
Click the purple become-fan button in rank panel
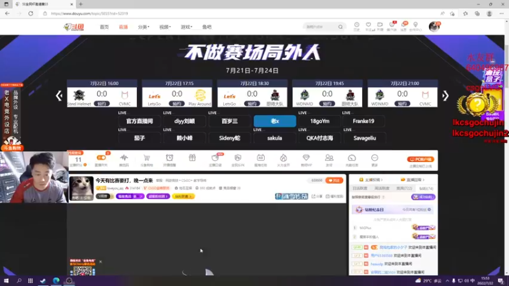[x=423, y=197]
